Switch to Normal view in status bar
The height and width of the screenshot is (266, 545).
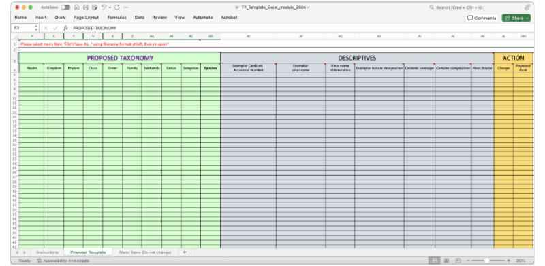tap(435, 261)
